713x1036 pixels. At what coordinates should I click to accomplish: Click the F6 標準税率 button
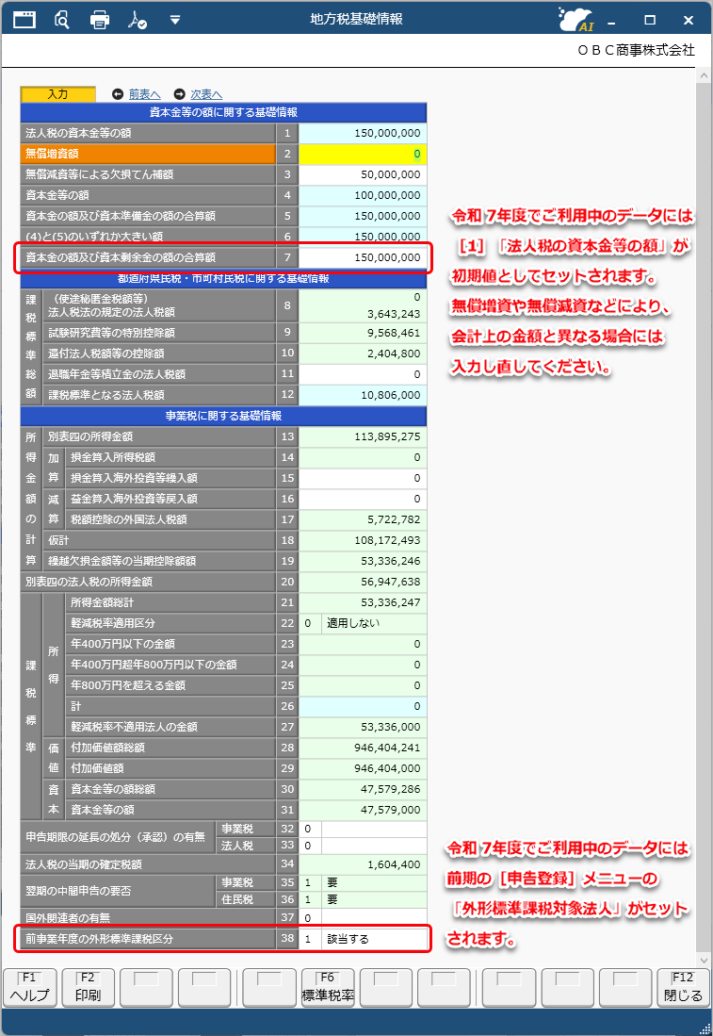328,987
